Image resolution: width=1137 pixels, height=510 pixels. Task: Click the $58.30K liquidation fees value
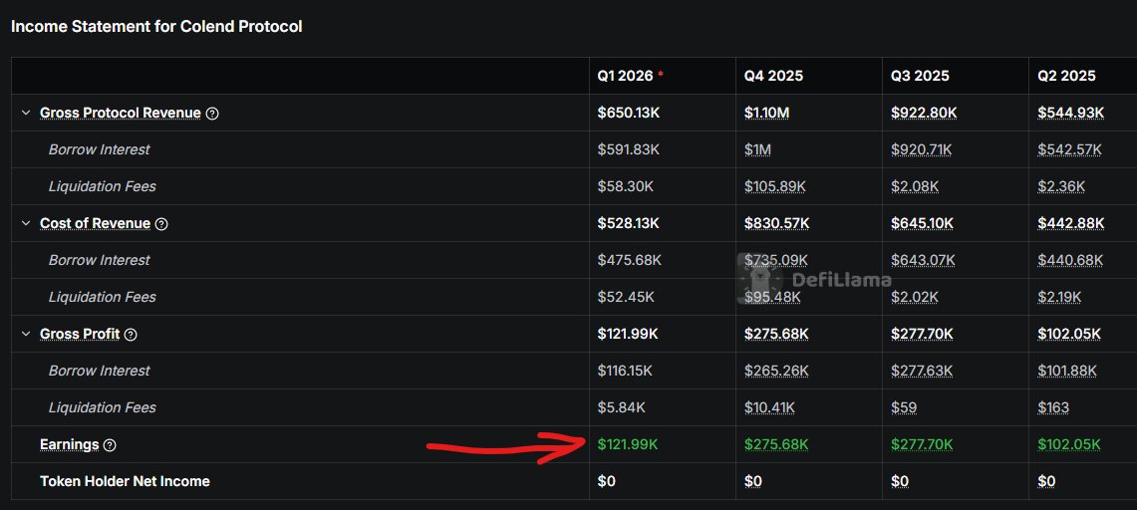click(x=626, y=187)
